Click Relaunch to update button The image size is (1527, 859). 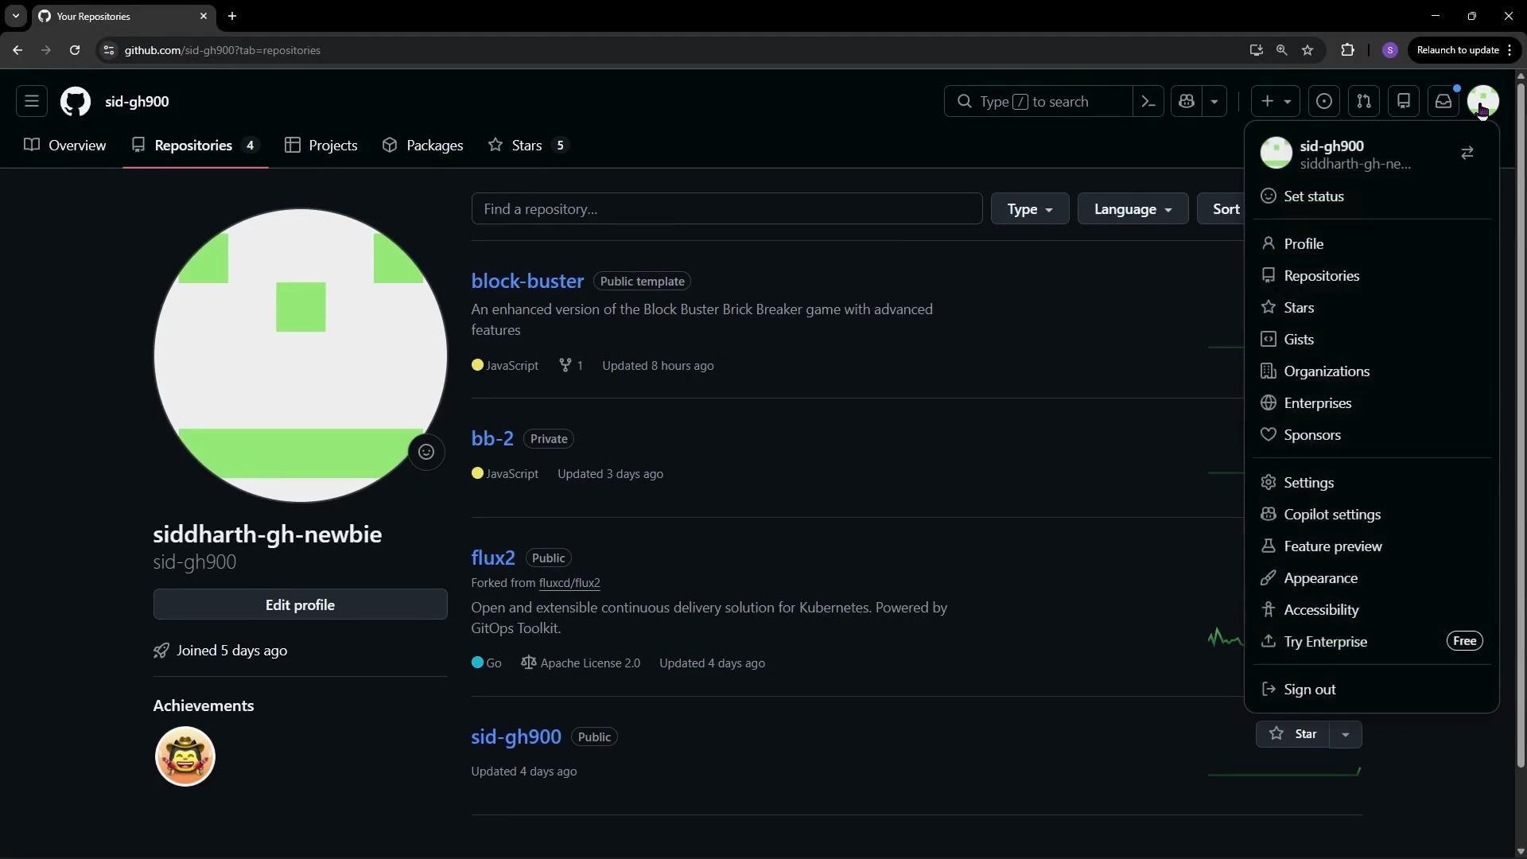(1465, 49)
